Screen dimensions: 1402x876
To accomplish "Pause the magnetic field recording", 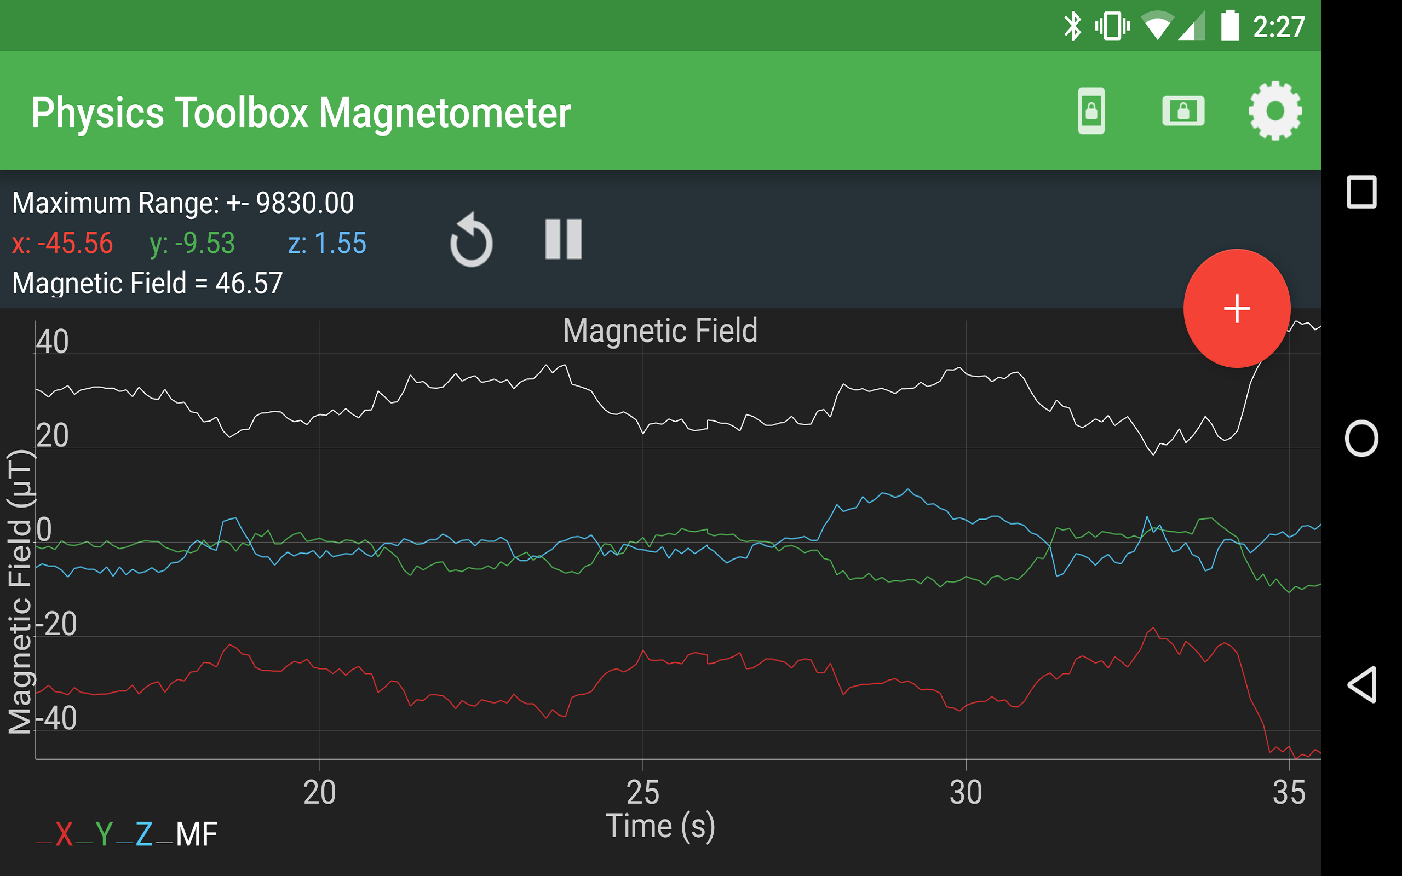I will (562, 239).
